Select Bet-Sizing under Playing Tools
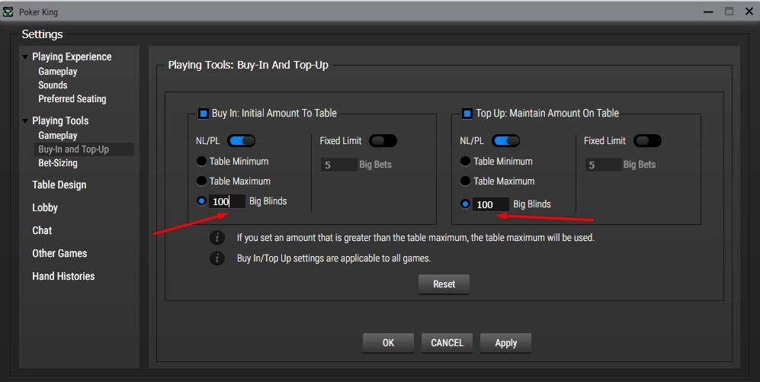The image size is (760, 382). coord(58,163)
